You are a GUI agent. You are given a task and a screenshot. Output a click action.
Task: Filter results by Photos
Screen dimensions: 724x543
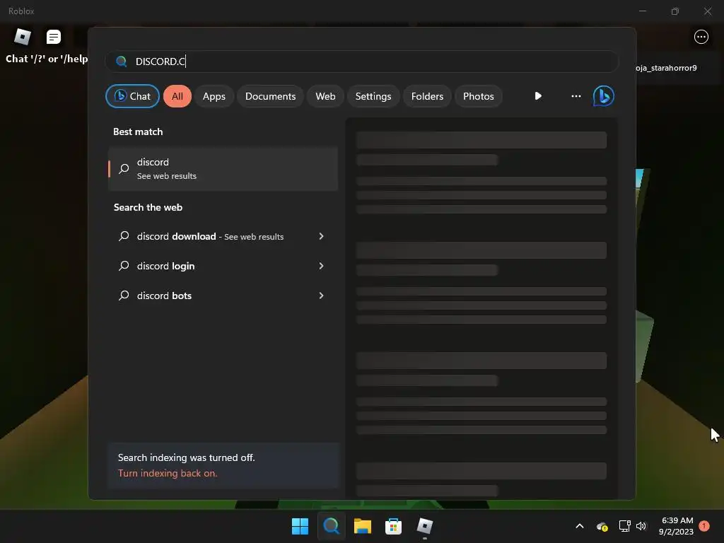[479, 96]
